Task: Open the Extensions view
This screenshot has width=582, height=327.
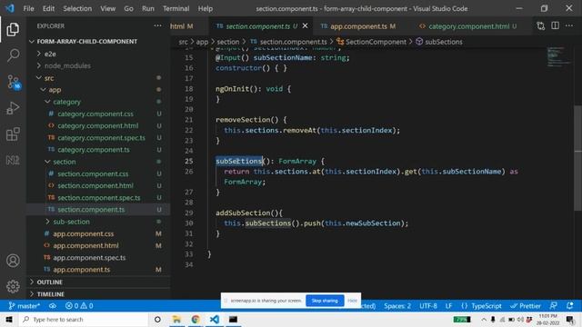Action: pyautogui.click(x=13, y=134)
